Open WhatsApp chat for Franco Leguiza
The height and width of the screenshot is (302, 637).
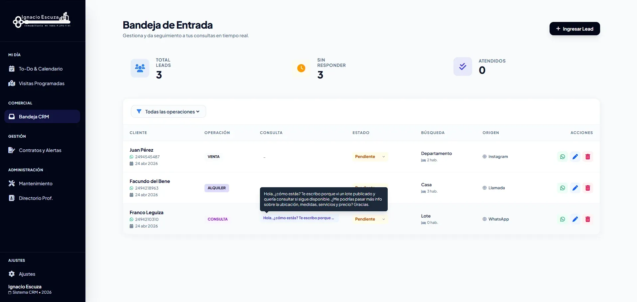pyautogui.click(x=563, y=219)
